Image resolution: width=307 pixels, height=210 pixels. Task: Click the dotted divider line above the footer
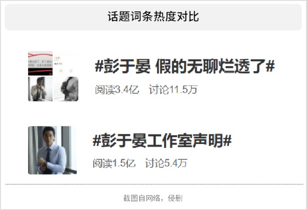point(155,184)
